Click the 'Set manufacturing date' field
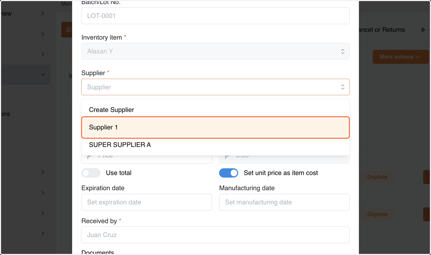This screenshot has width=431, height=255. click(x=284, y=202)
